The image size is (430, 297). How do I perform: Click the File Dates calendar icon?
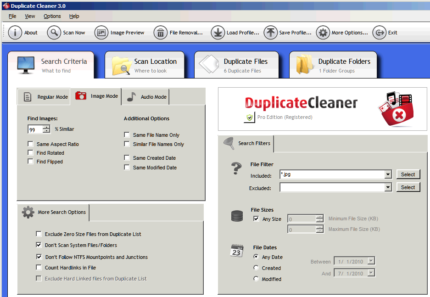[x=237, y=251]
